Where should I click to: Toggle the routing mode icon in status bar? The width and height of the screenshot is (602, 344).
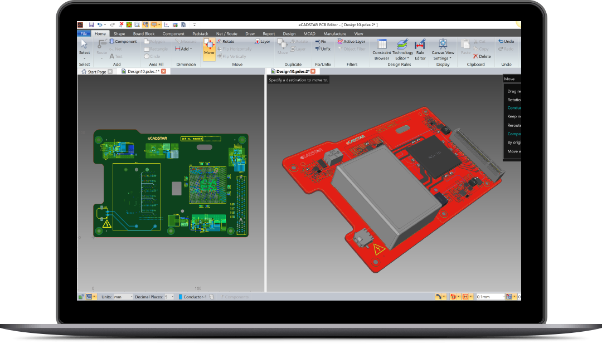[x=438, y=297]
